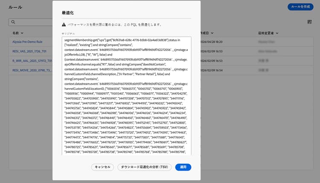320x183 pixels.
Task: Expand the 作成日 column sort chevron
Action: point(212,33)
